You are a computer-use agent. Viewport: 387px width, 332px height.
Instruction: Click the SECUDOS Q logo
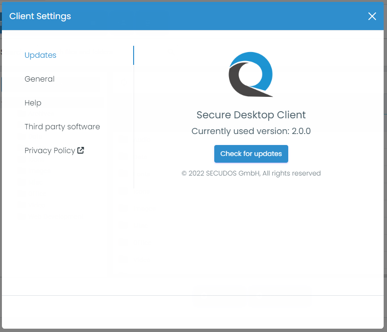(251, 74)
